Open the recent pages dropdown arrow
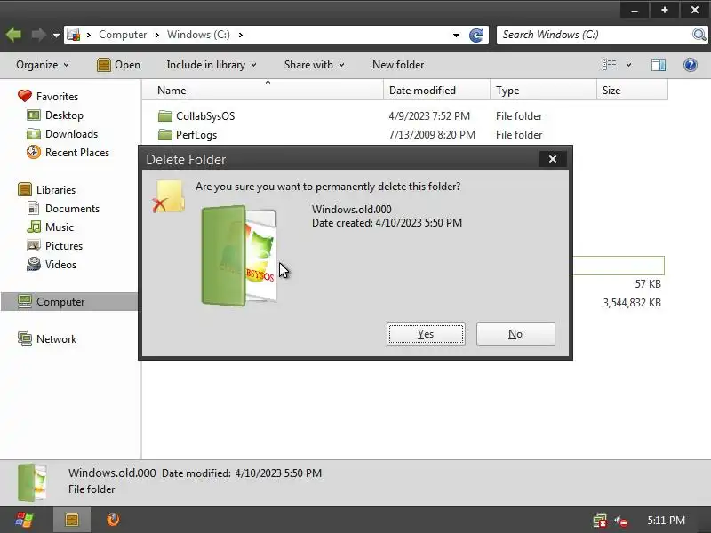 pyautogui.click(x=56, y=35)
